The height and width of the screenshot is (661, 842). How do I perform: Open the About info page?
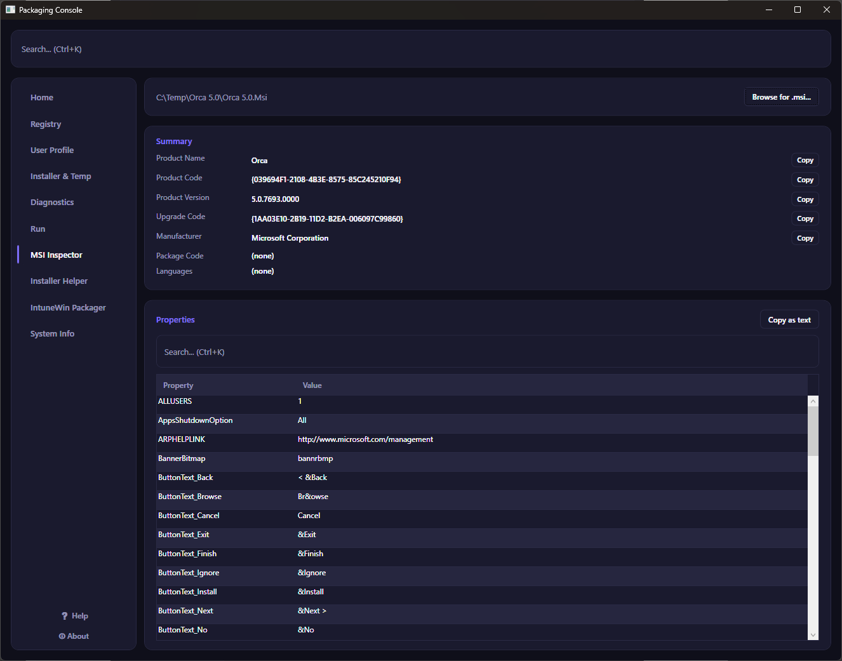point(74,636)
